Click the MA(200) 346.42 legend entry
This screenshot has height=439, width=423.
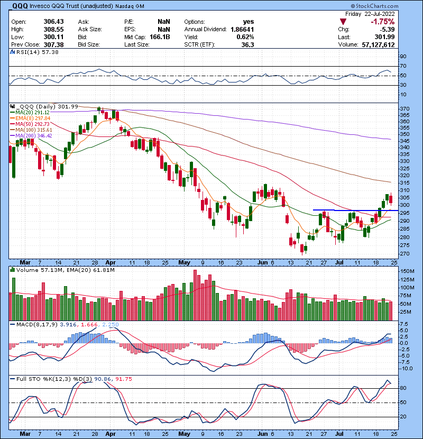34,135
